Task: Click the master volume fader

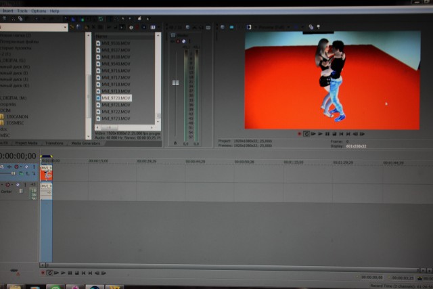Action: coord(175,83)
